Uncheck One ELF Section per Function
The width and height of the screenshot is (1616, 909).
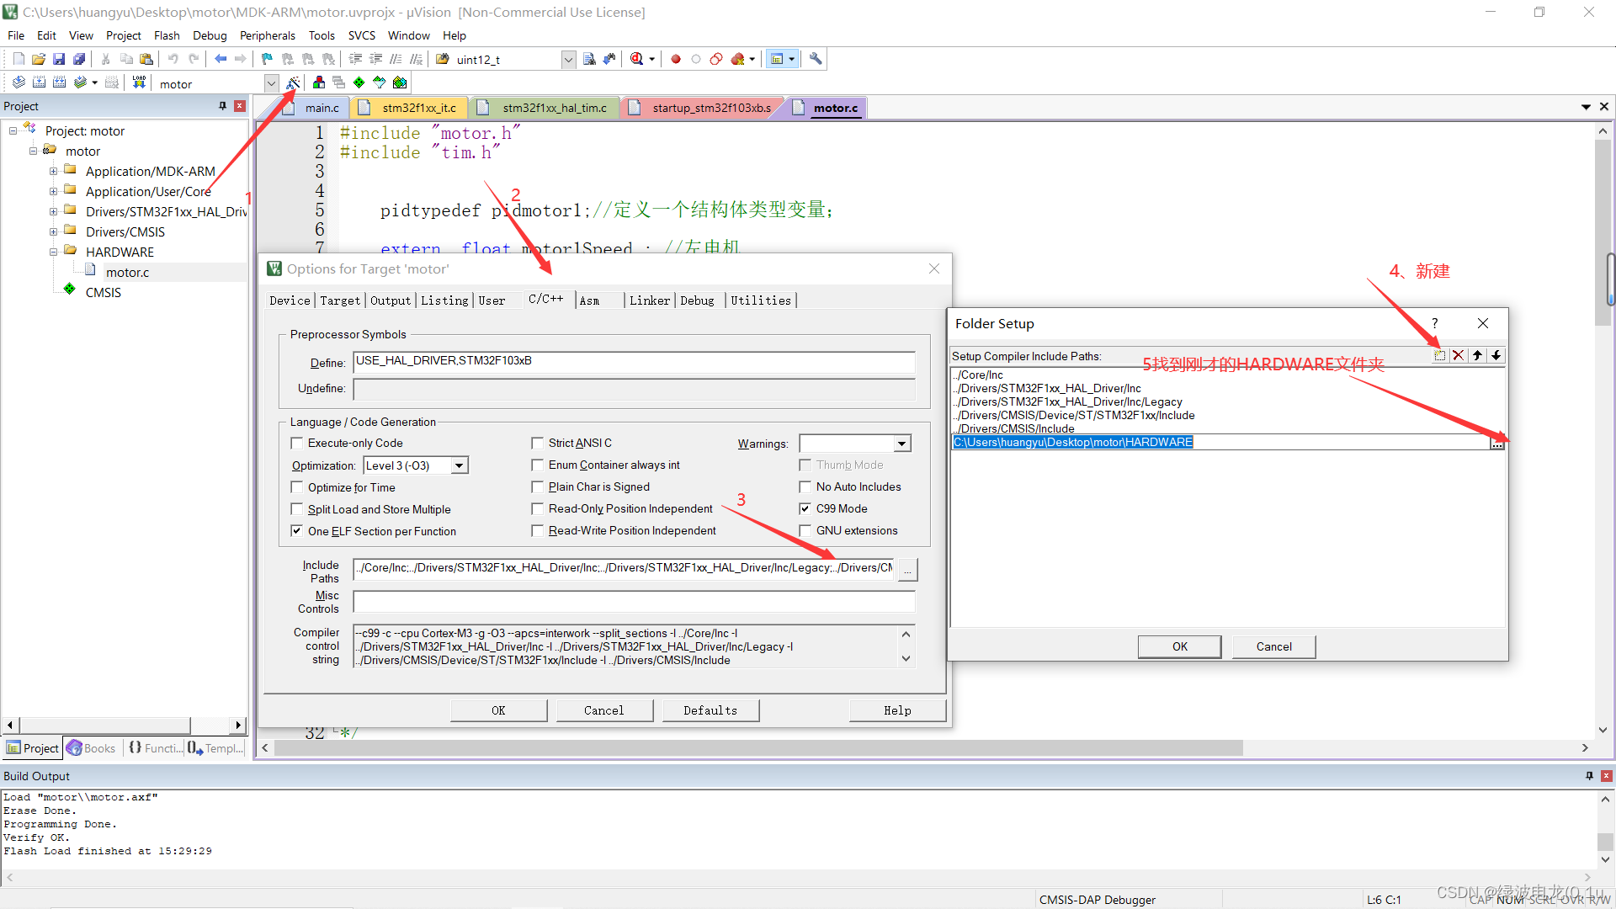tap(296, 530)
